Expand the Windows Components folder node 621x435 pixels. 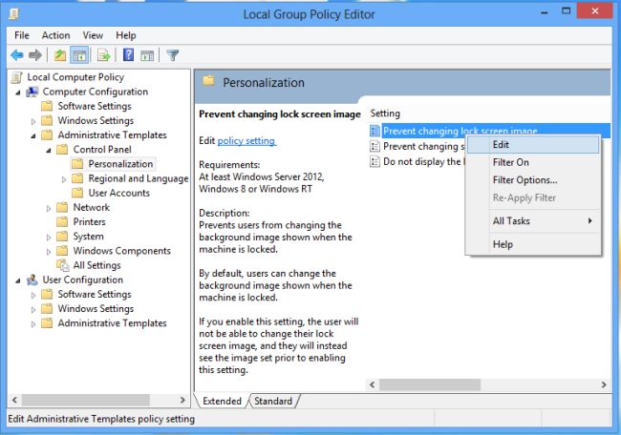pos(49,251)
